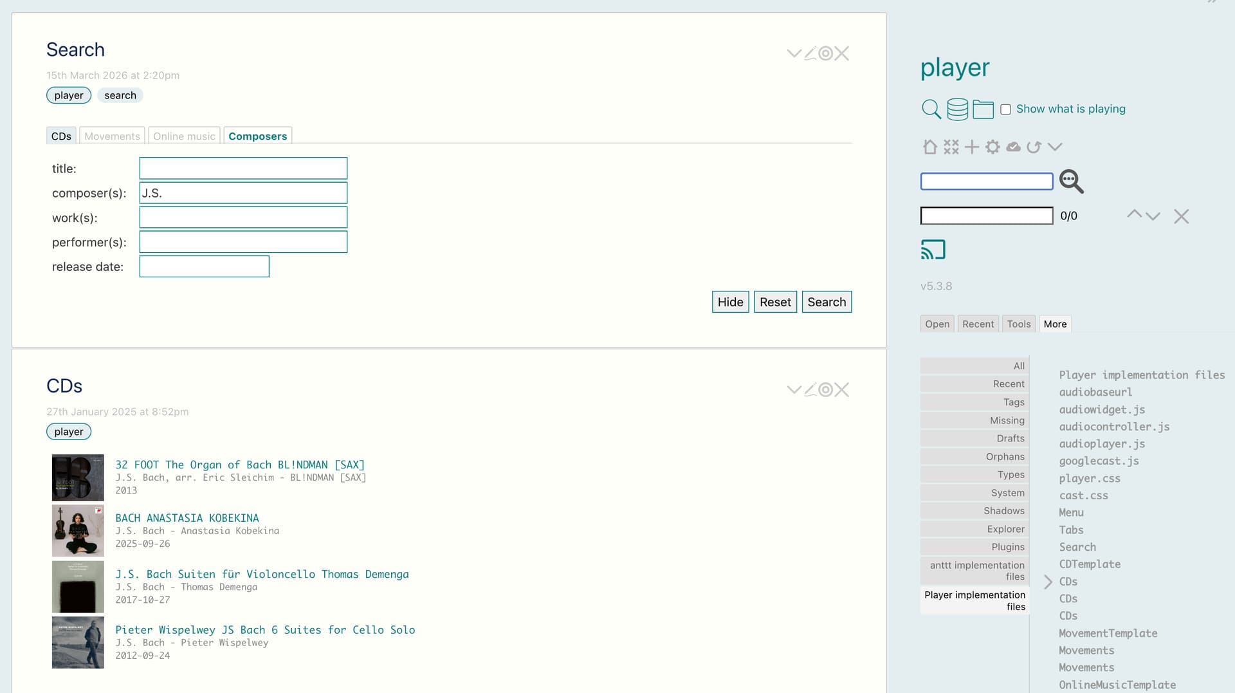Click the cloud save status icon
This screenshot has height=693, width=1235.
point(1013,147)
